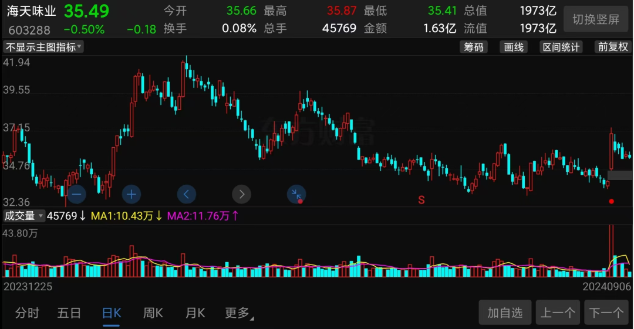The image size is (634, 329).
Task: Click the stock name 海天味业
Action: tap(32, 11)
